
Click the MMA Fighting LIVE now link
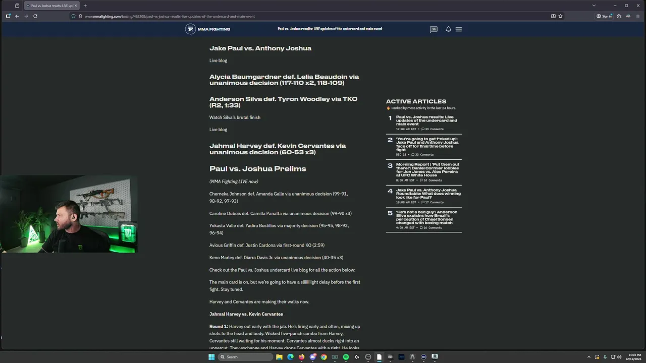(x=234, y=181)
